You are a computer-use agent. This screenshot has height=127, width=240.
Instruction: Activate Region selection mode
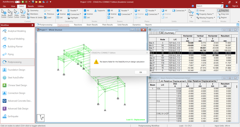(x=222, y=17)
